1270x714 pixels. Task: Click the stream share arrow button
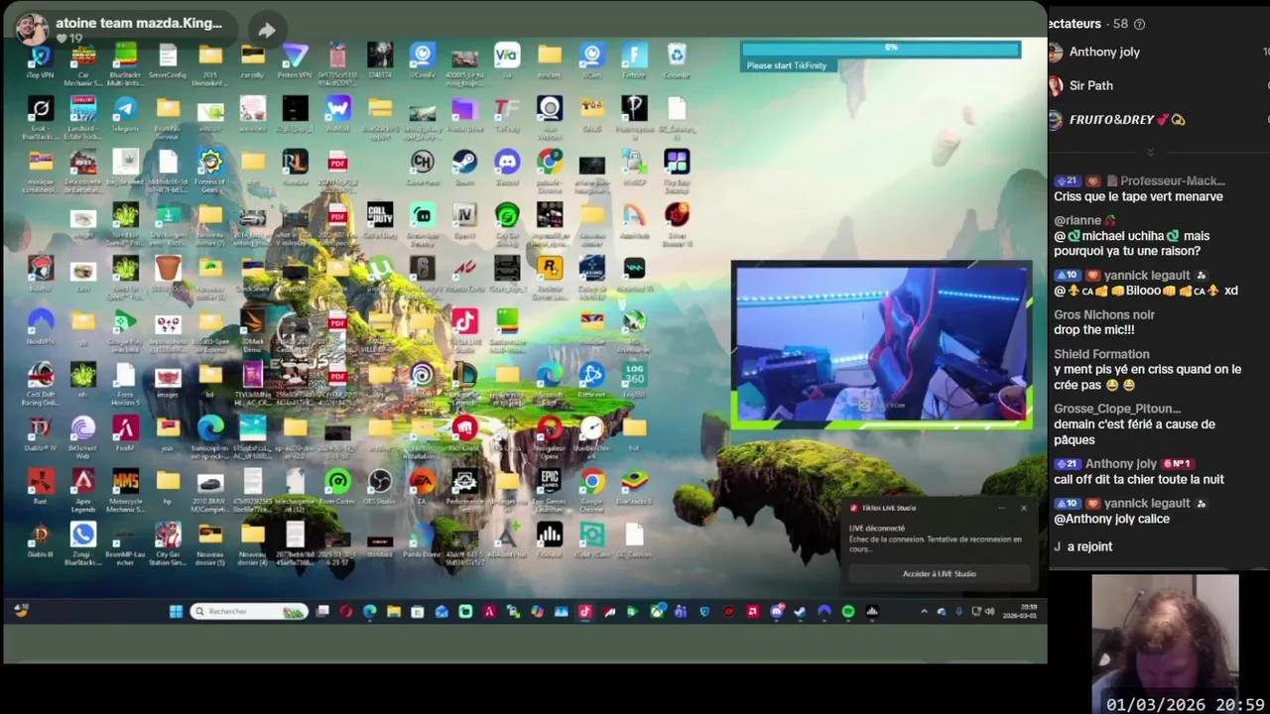tap(266, 30)
